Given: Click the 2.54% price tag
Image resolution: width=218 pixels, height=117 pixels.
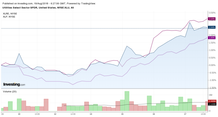Looking at the screenshot, I should [x=212, y=27].
